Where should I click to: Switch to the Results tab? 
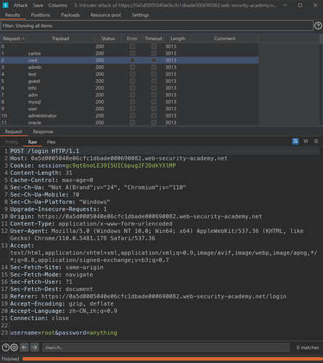tap(12, 15)
